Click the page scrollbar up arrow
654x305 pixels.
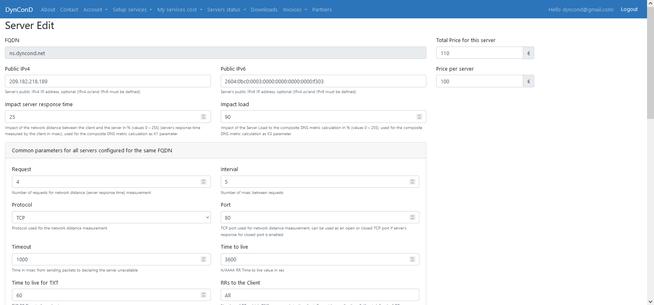tap(650, 3)
